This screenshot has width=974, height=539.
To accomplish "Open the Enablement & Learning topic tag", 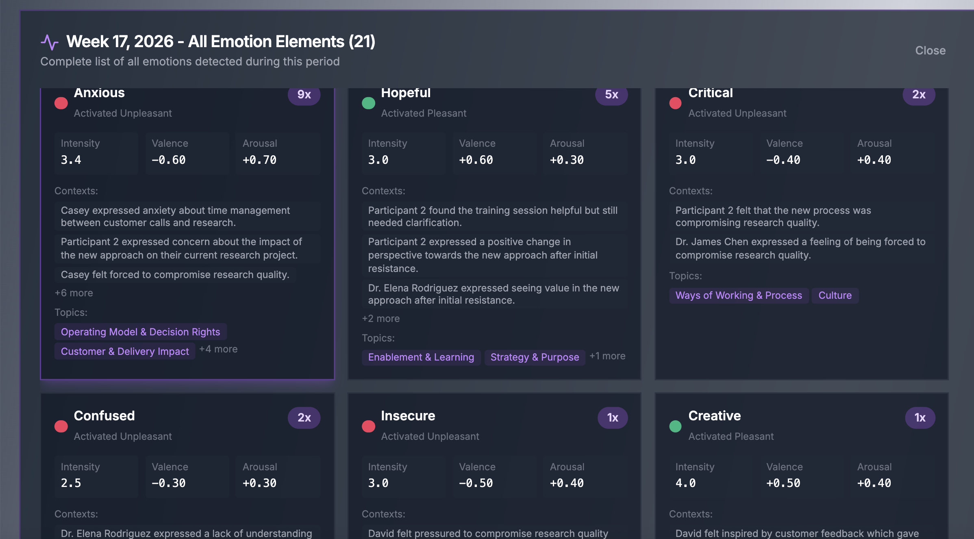I will (421, 357).
